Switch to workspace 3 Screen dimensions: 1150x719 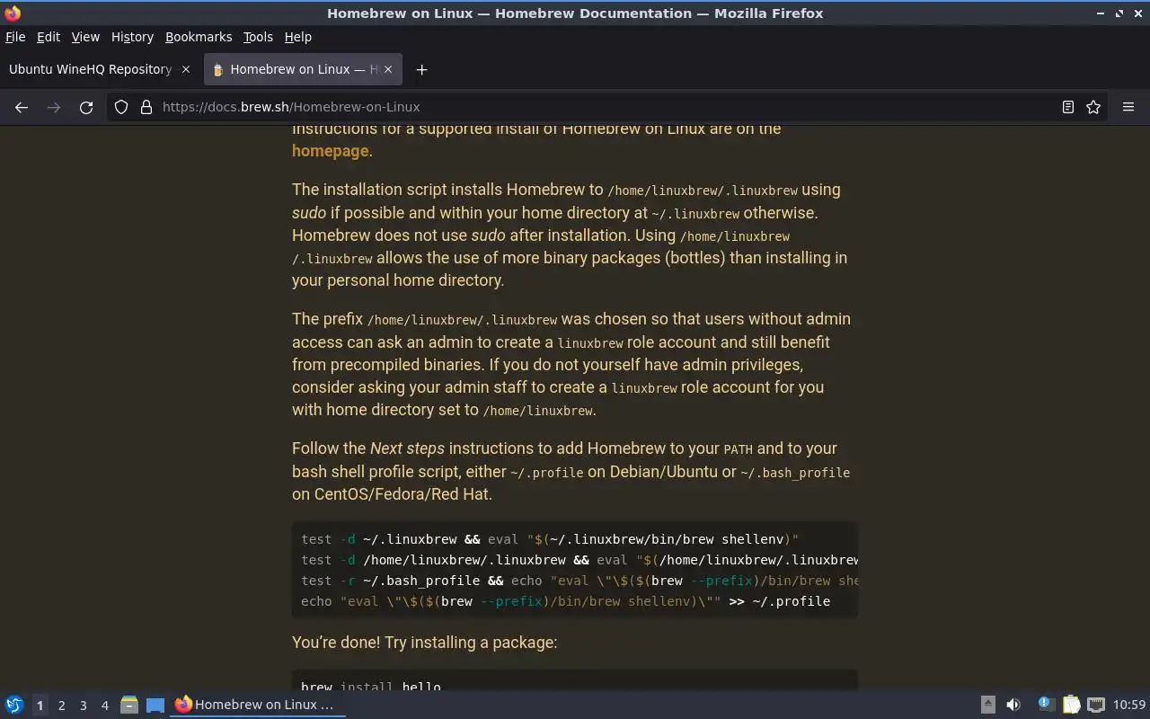click(83, 706)
